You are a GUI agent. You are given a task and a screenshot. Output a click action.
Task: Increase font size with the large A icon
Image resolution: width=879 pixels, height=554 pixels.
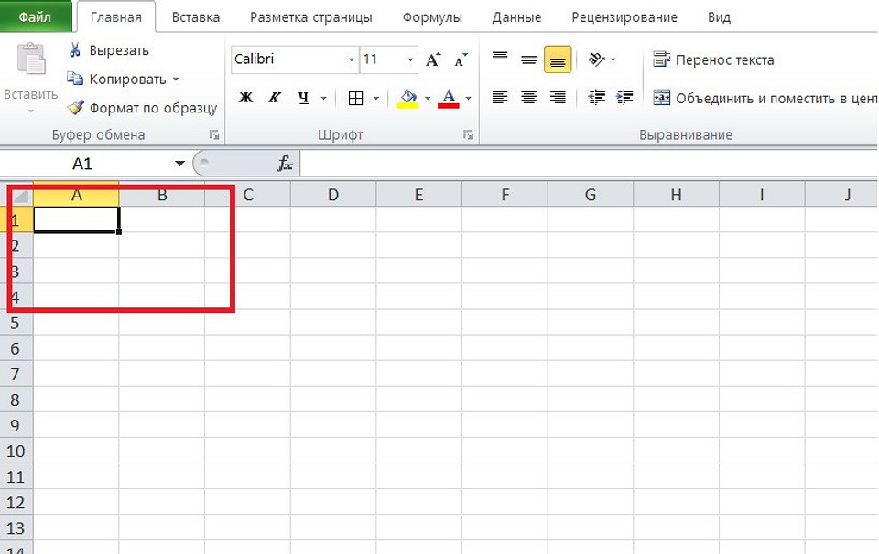click(x=434, y=60)
